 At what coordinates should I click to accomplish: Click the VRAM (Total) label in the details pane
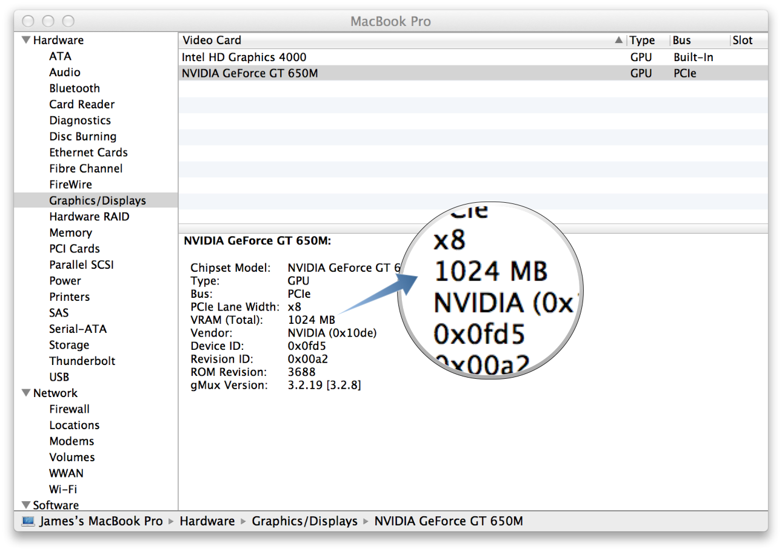click(227, 320)
